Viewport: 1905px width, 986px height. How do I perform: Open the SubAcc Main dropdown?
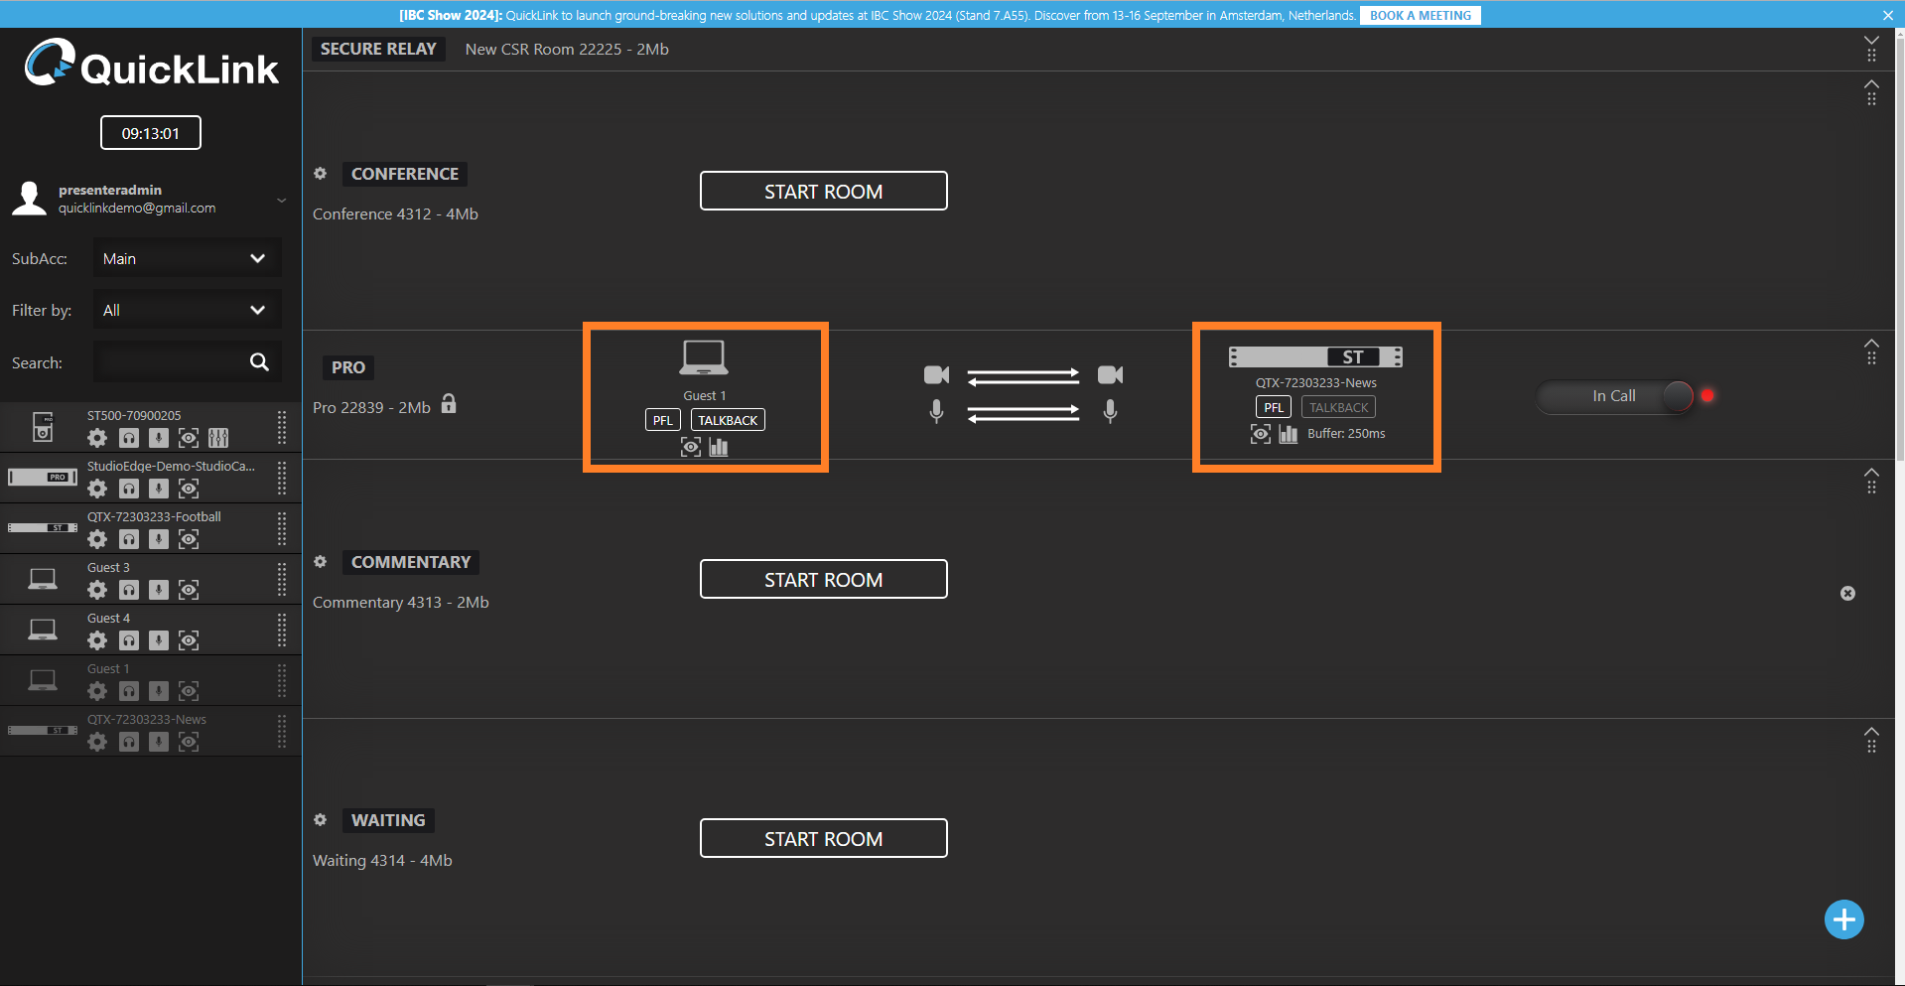click(187, 258)
